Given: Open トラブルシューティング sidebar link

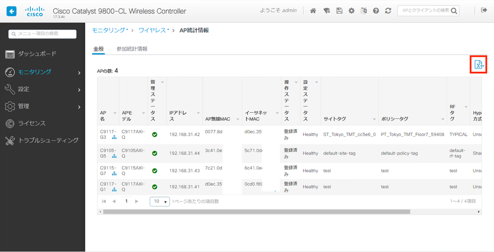Looking at the screenshot, I should pyautogui.click(x=48, y=140).
